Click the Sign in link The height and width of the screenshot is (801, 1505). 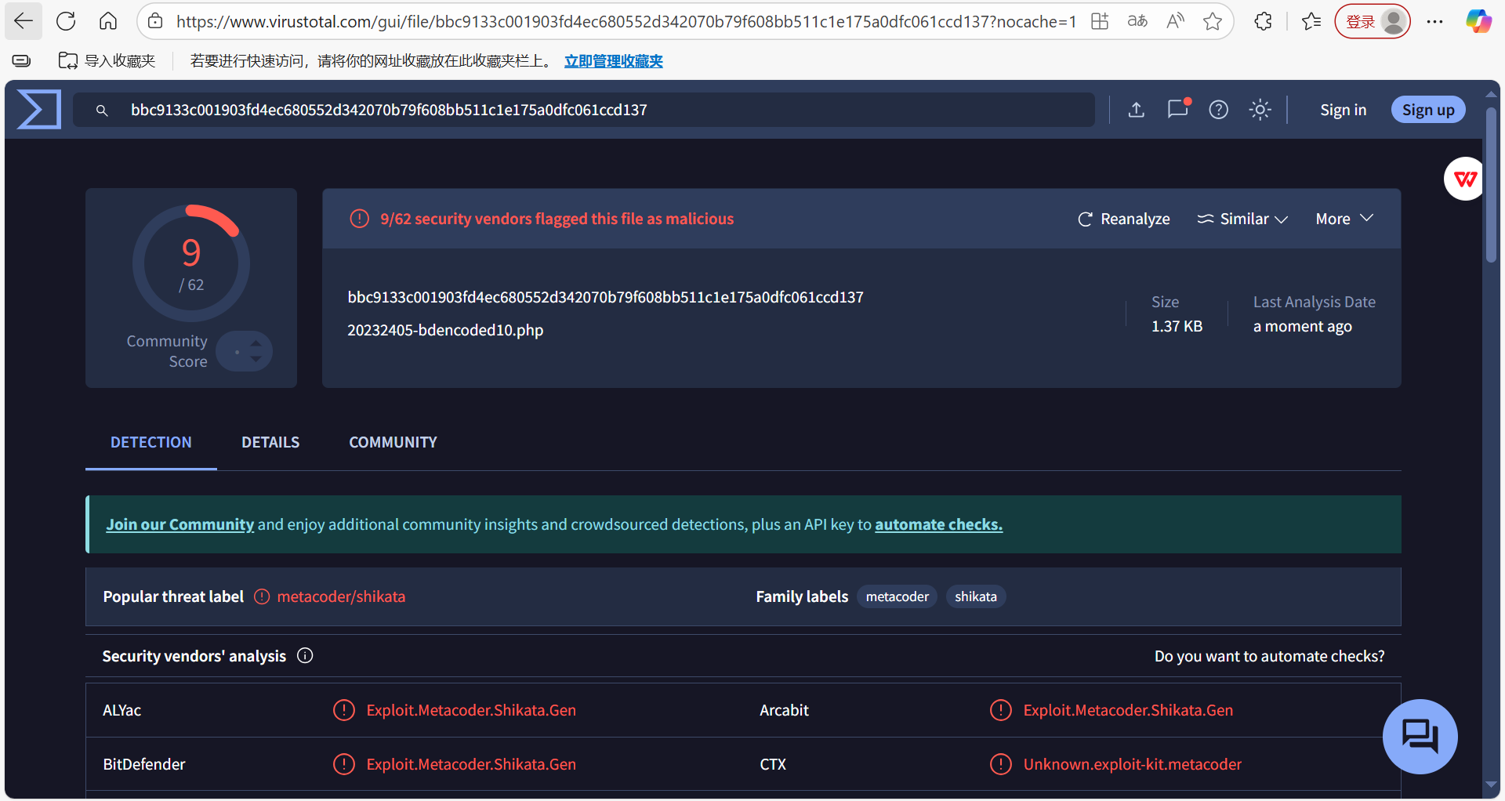[1343, 110]
